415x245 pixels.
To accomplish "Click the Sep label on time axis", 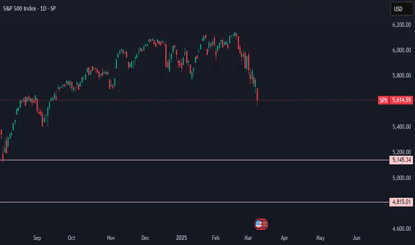I will point(37,238).
